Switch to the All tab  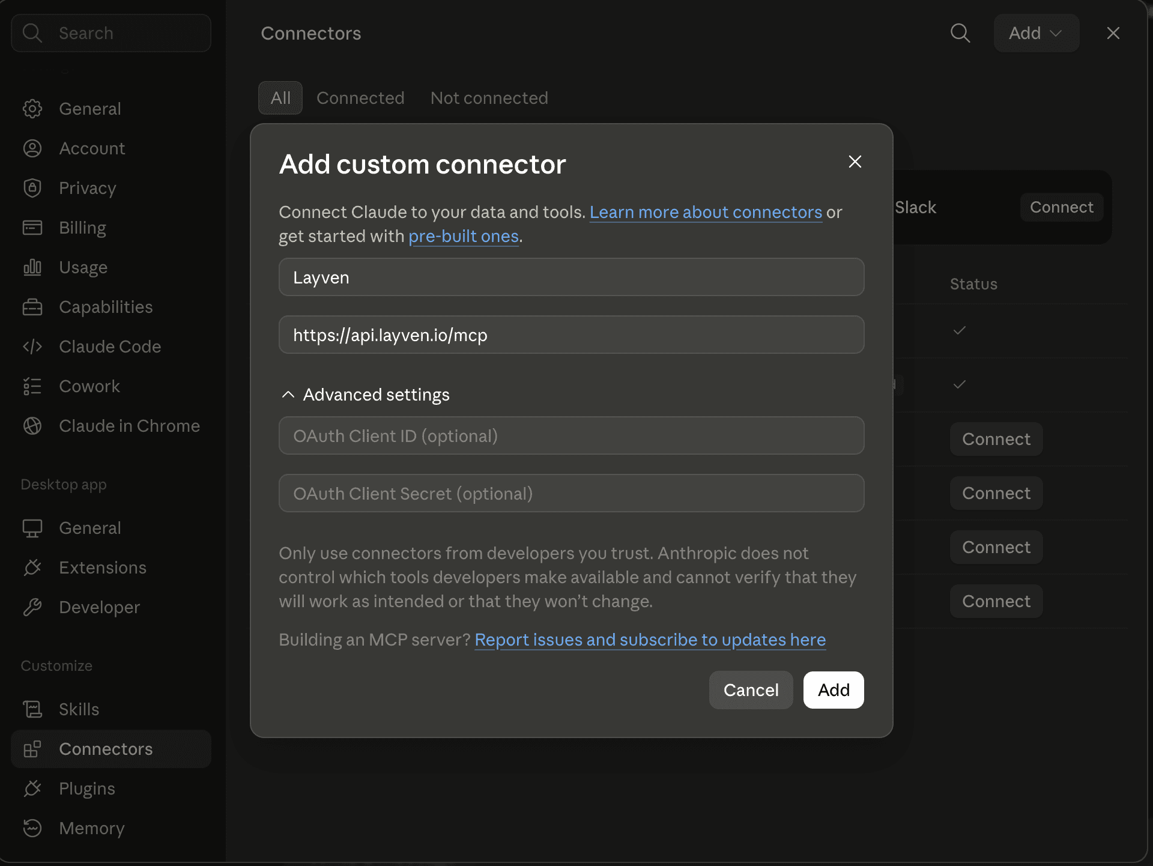[x=280, y=98]
